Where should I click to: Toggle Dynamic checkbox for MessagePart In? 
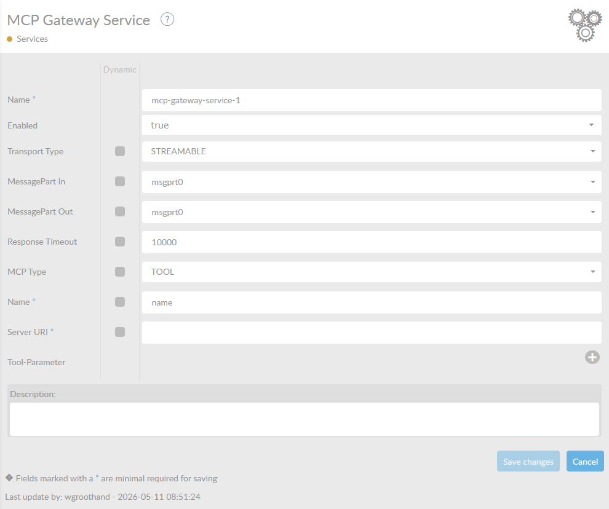point(120,181)
